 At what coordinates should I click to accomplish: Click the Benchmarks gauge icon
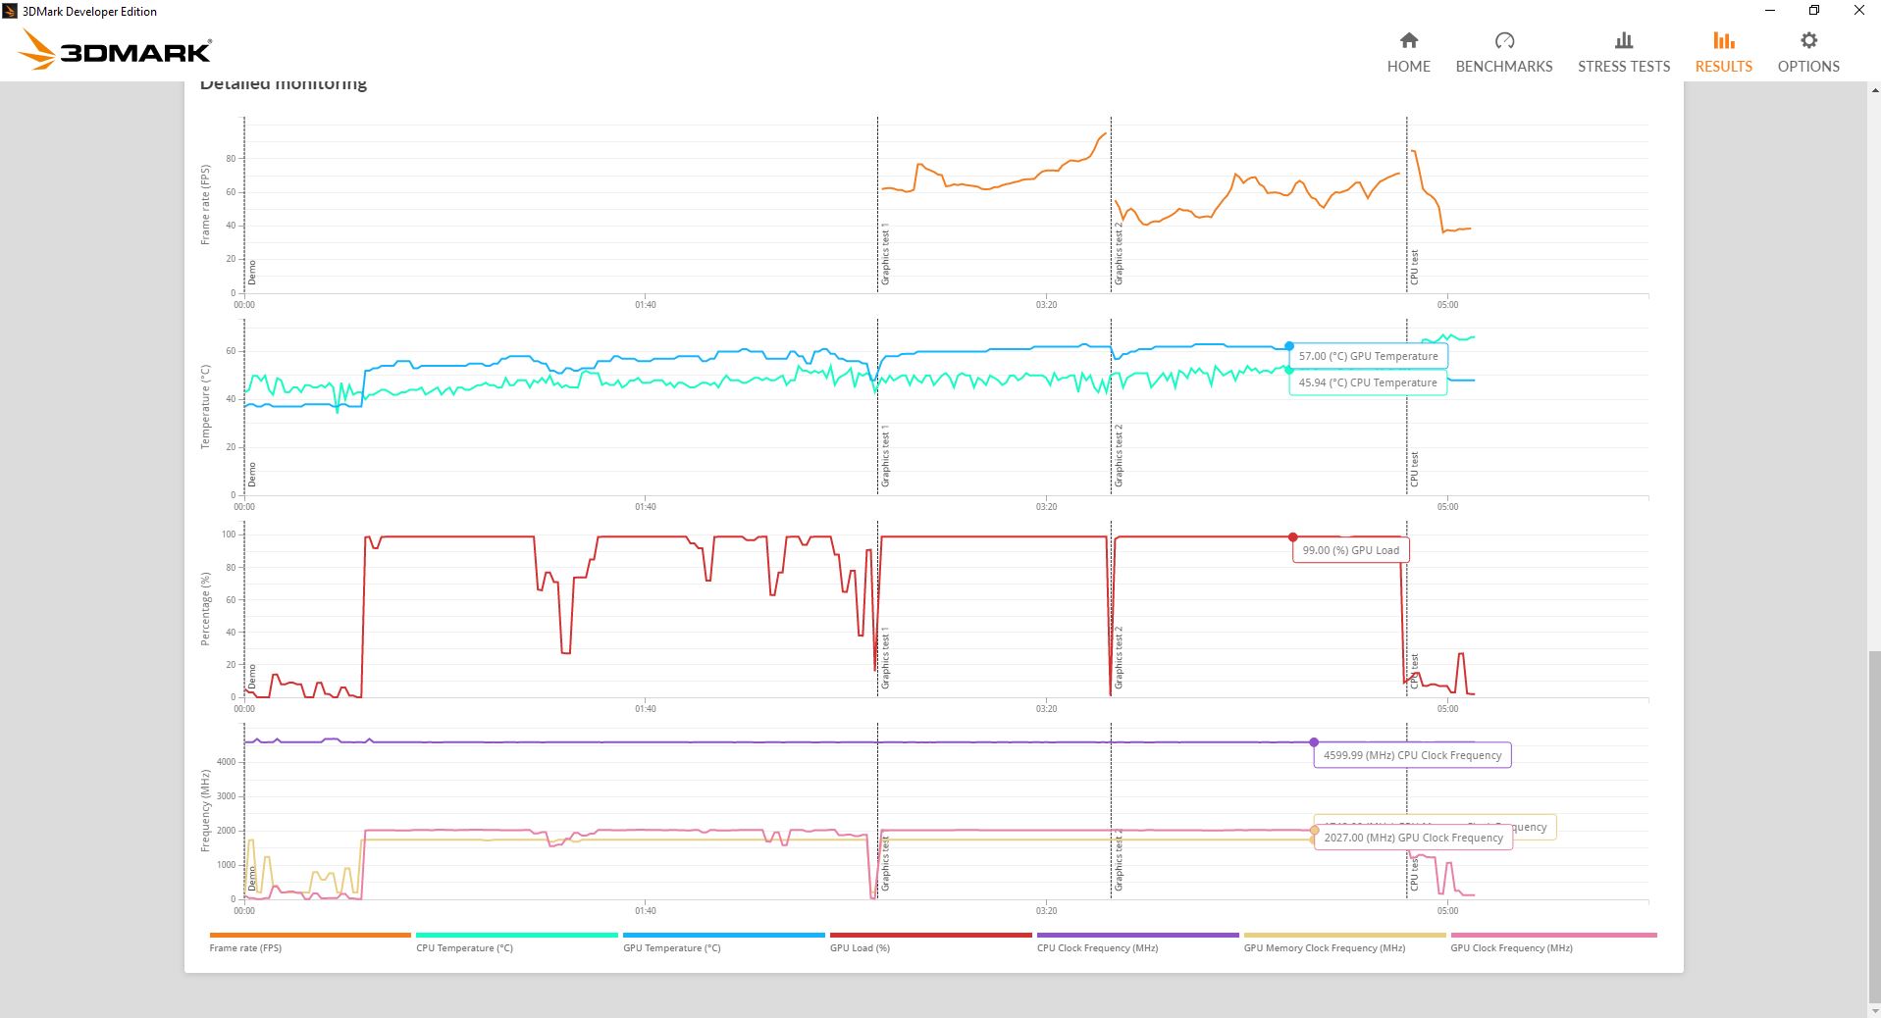click(x=1503, y=40)
